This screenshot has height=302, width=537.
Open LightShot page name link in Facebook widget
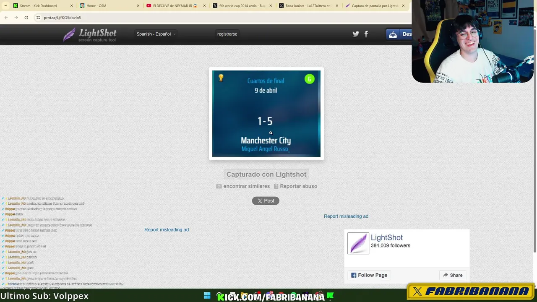(387, 237)
